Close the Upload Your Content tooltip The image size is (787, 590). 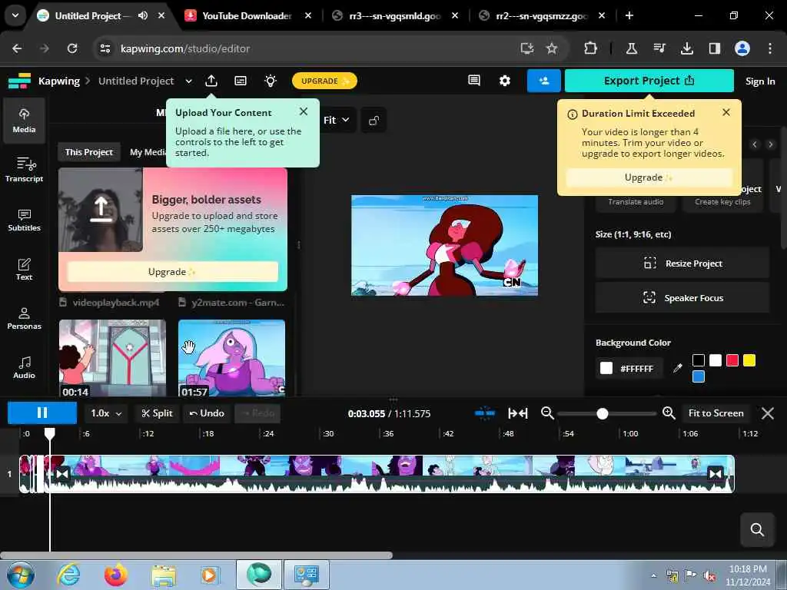[x=303, y=111]
